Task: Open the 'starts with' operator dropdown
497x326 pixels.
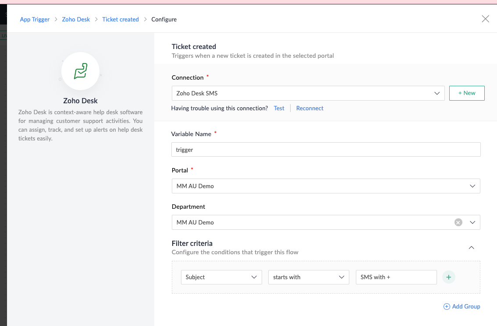Action: (x=309, y=277)
